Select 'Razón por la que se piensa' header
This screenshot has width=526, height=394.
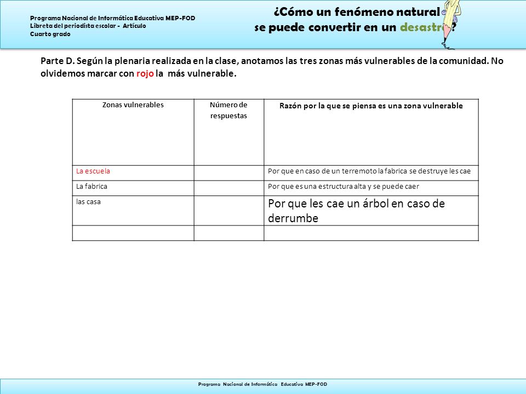coord(371,132)
